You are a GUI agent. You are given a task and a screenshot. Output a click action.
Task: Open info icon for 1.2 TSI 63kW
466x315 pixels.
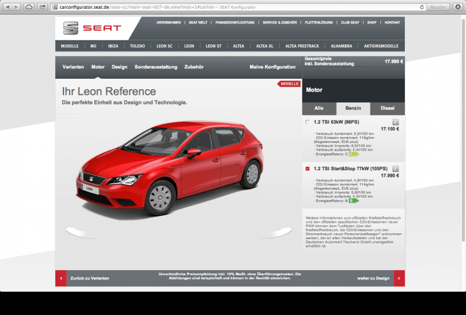(x=396, y=122)
